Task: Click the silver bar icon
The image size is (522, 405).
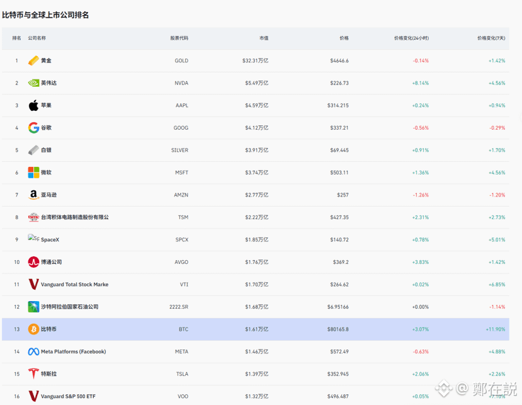Action: pos(33,150)
